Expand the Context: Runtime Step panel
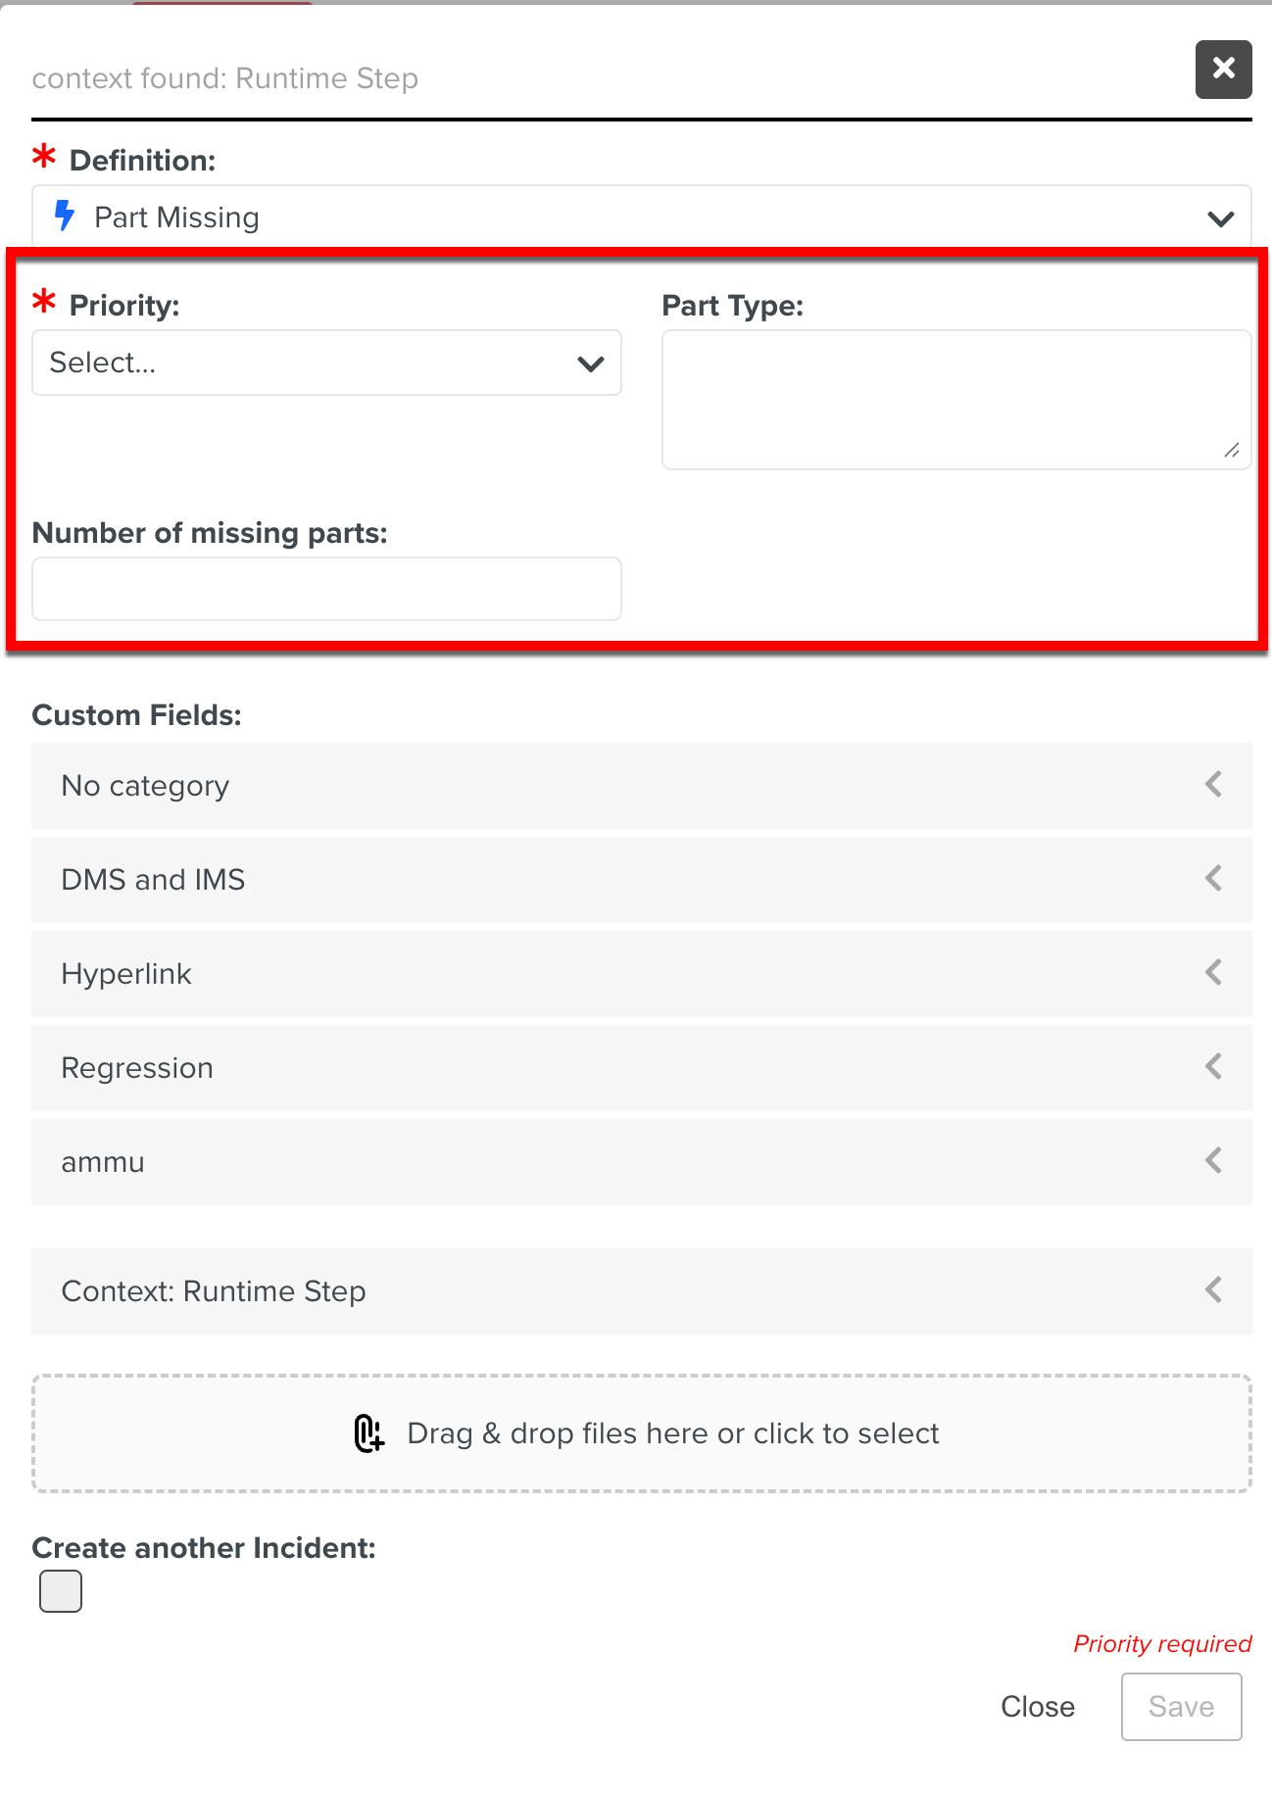Viewport: 1272px width, 1795px height. [x=1213, y=1290]
